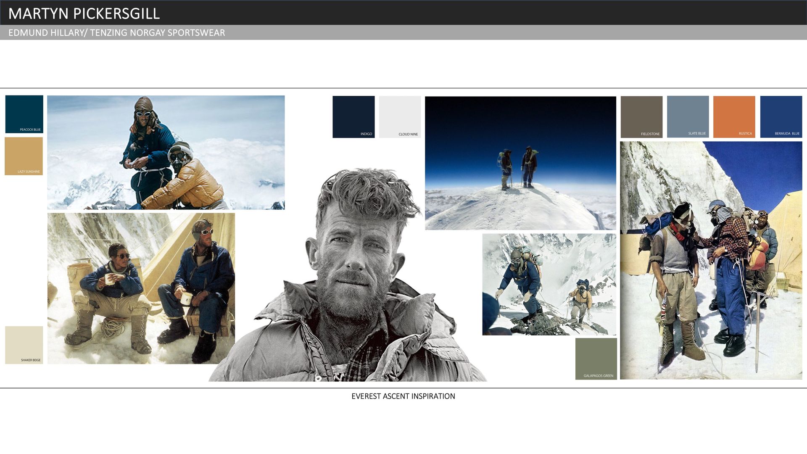The width and height of the screenshot is (807, 454).
Task: Click the climbers ascending rocky ridge photo
Action: (549, 284)
